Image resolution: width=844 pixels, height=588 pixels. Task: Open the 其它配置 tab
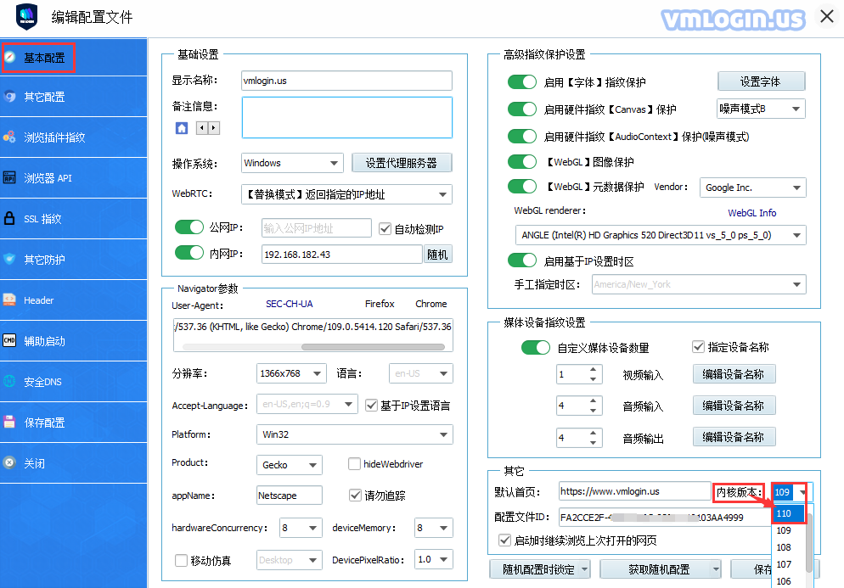(x=73, y=97)
